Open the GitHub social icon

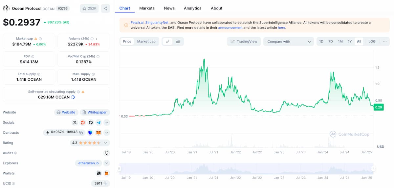tap(91, 123)
